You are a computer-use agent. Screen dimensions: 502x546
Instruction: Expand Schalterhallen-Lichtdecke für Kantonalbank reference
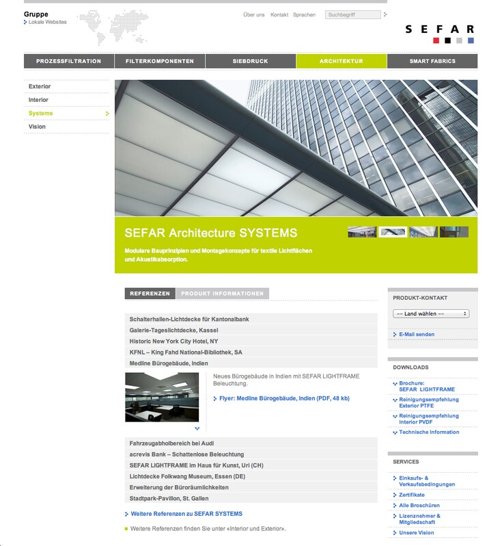tap(251, 319)
